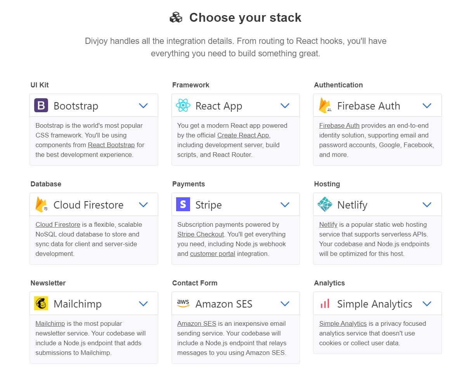The height and width of the screenshot is (379, 464).
Task: Click the Bootstrap logo icon
Action: (x=41, y=106)
